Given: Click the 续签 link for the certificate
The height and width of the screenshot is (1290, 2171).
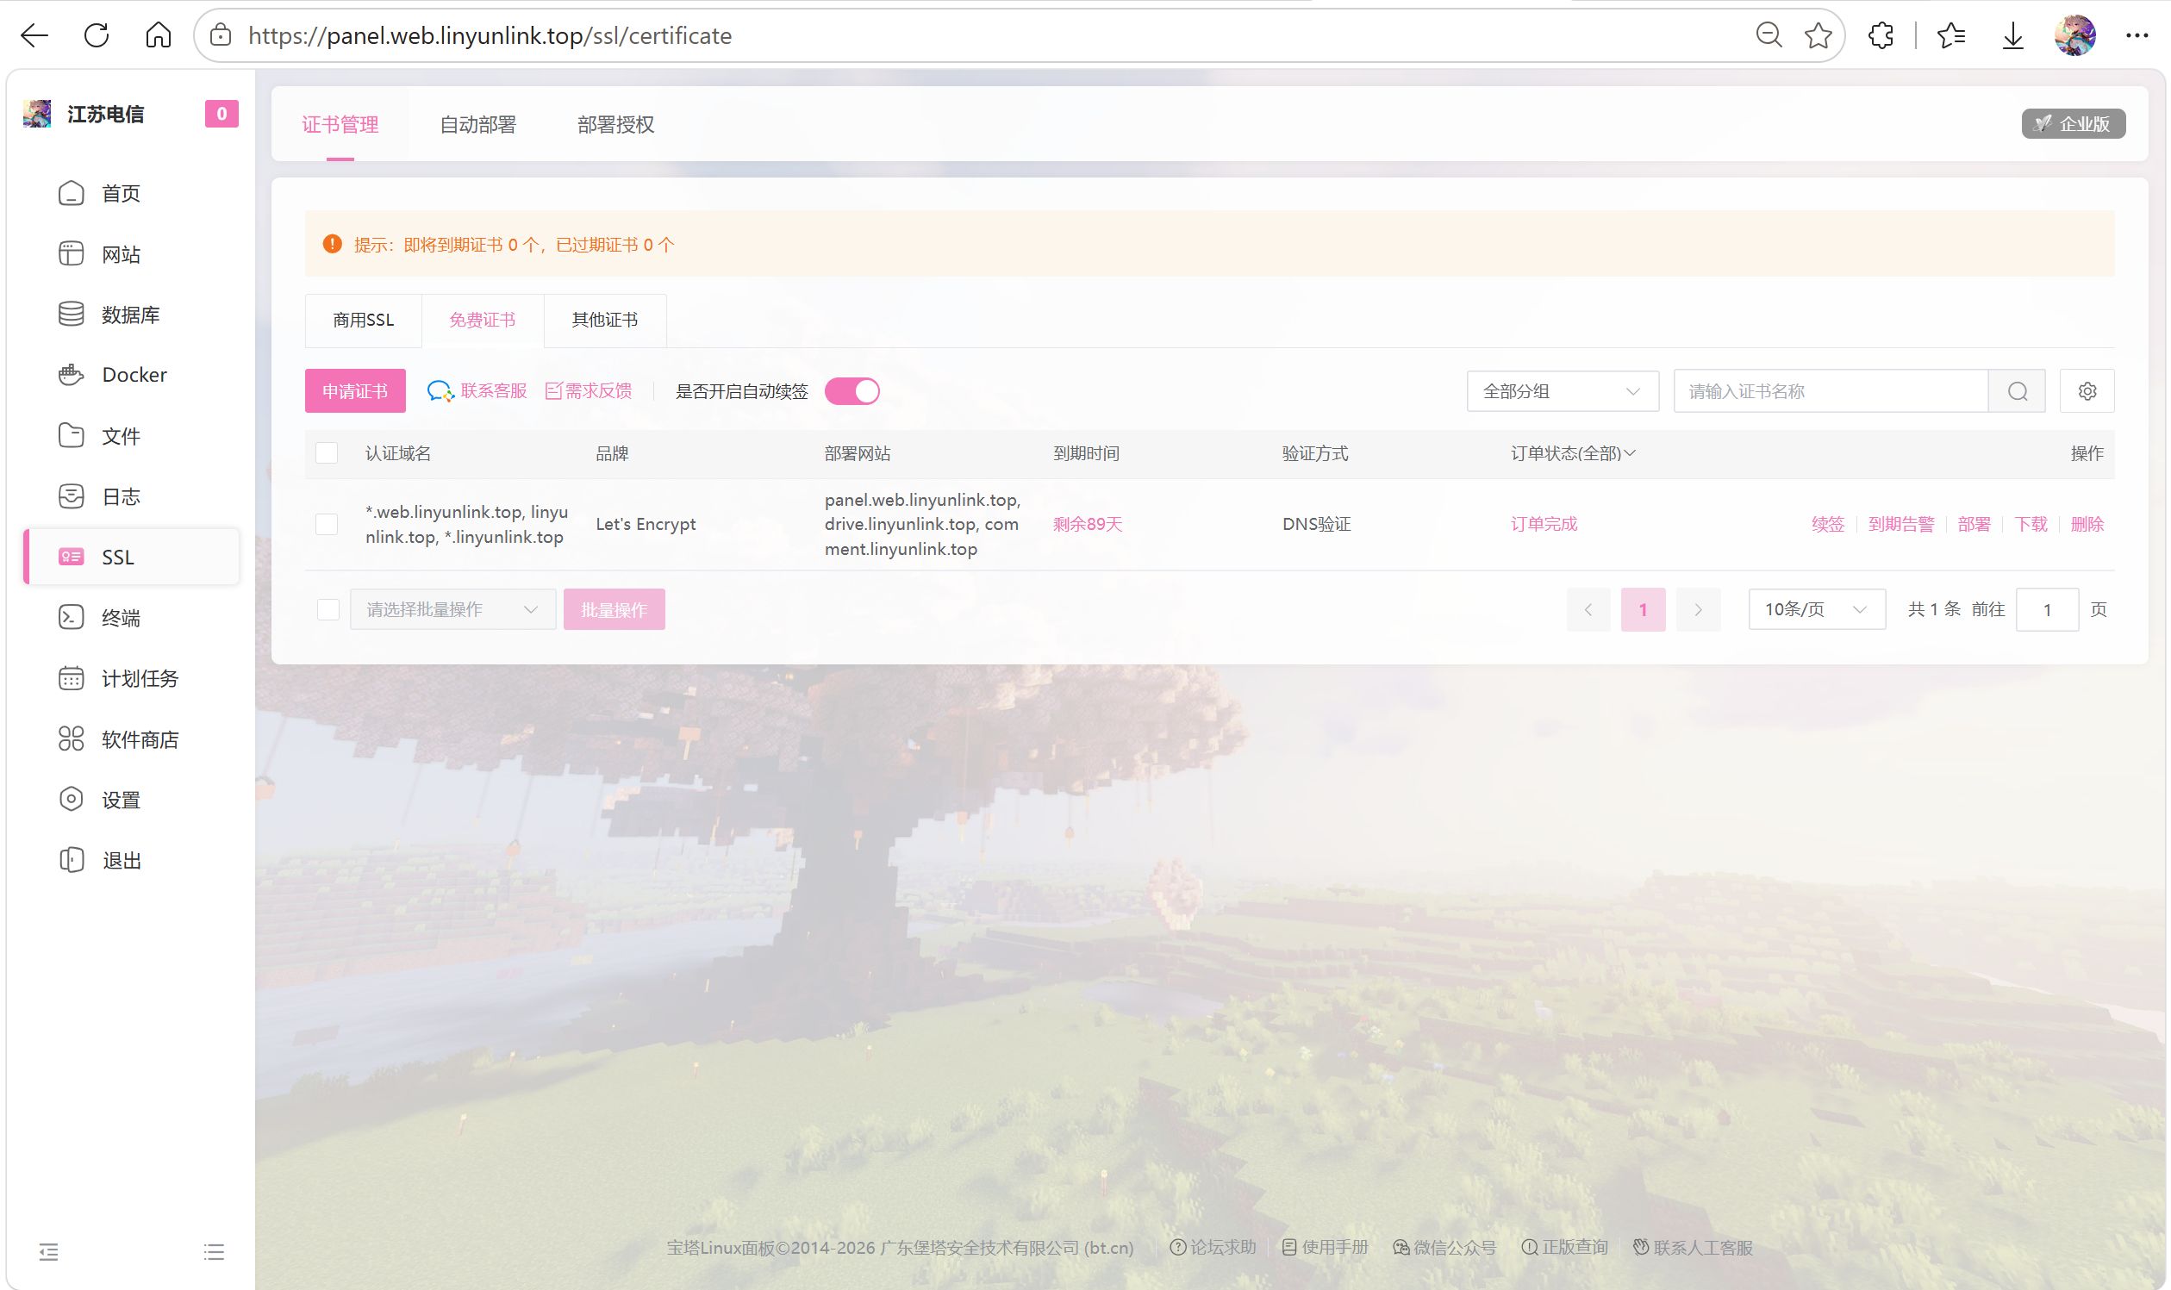Looking at the screenshot, I should pos(1828,524).
